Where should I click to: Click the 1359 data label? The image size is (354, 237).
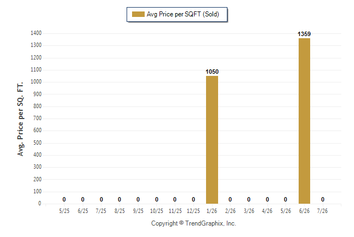point(304,34)
